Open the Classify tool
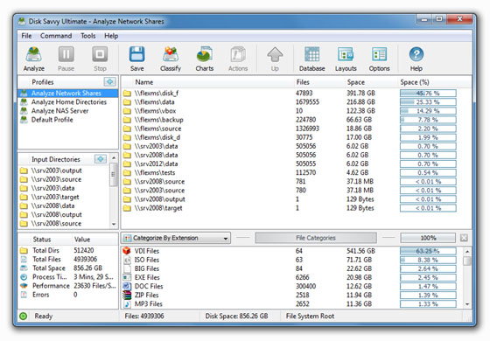490x341 pixels. point(171,59)
